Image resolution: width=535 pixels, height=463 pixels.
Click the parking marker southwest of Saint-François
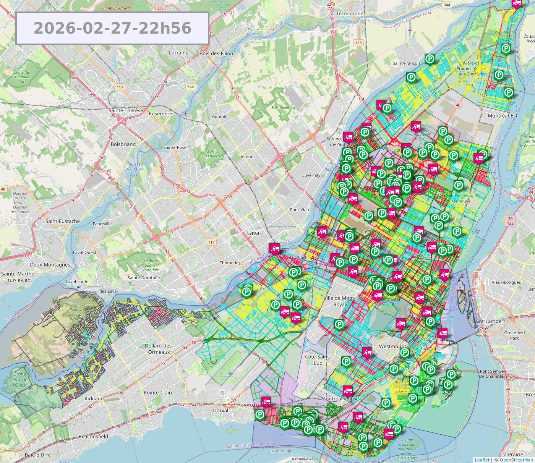(x=411, y=78)
